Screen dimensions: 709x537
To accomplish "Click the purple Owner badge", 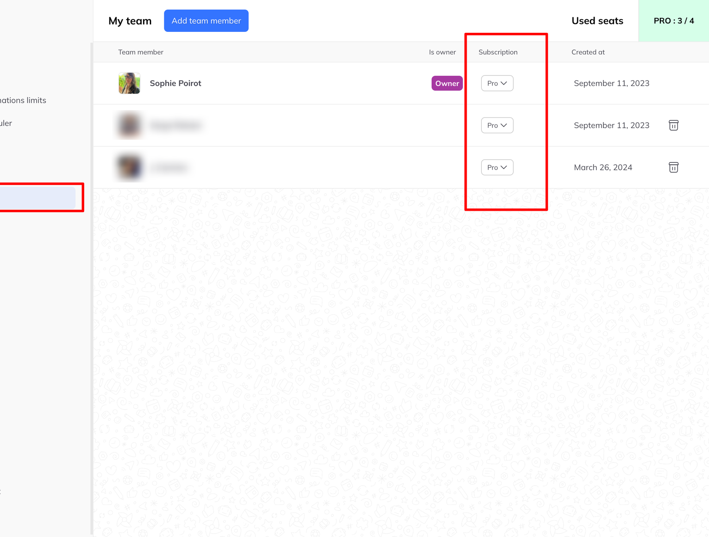I will point(447,83).
